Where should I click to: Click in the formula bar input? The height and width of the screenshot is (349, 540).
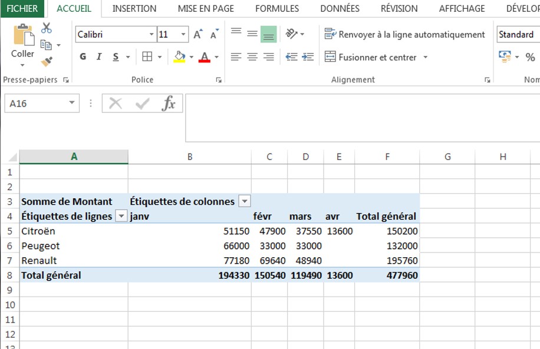[x=363, y=118]
